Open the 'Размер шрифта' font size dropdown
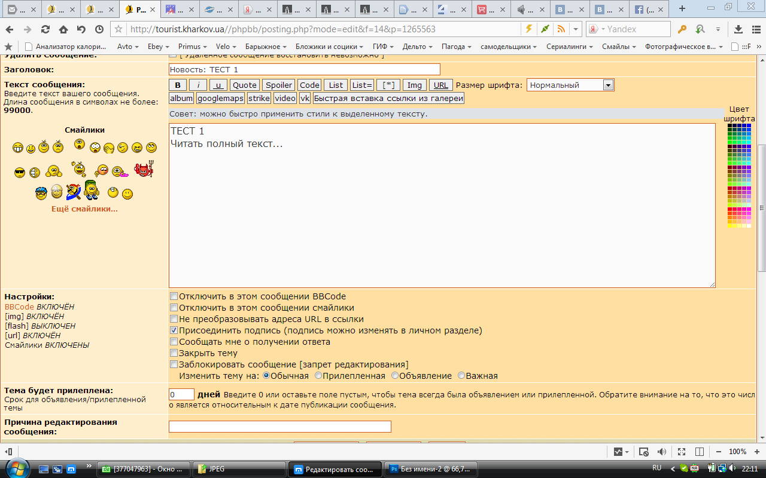766x478 pixels. pyautogui.click(x=570, y=85)
